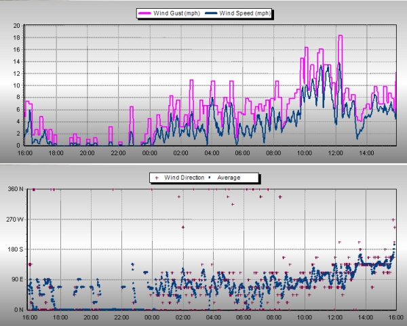The width and height of the screenshot is (407, 326).
Task: Click 00:00 time label under wind speed chart
Action: click(x=150, y=153)
